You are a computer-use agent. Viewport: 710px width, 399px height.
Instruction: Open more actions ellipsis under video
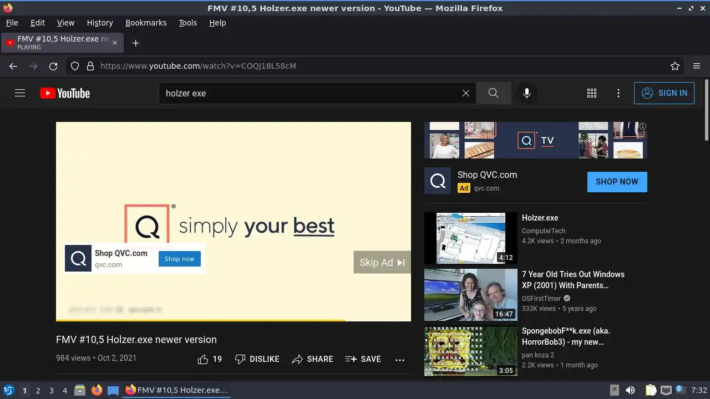click(400, 360)
